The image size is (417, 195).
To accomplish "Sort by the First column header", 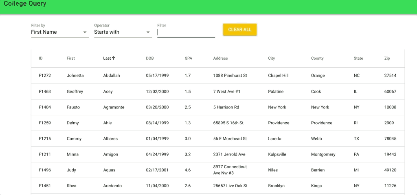I will coord(71,58).
